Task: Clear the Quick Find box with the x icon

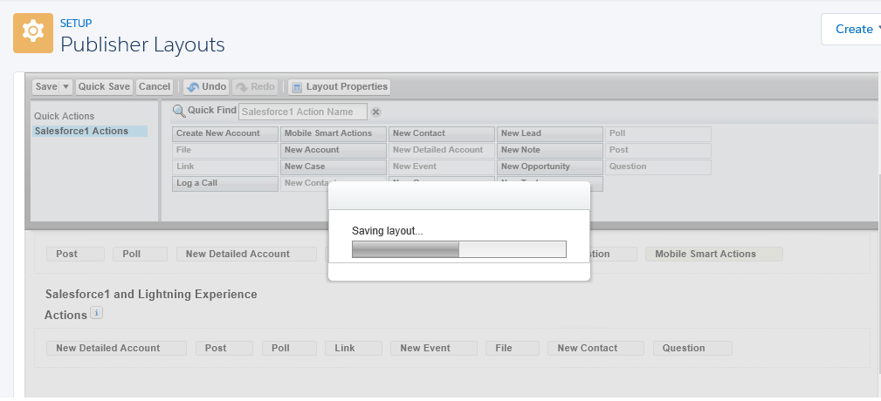Action: pyautogui.click(x=375, y=112)
